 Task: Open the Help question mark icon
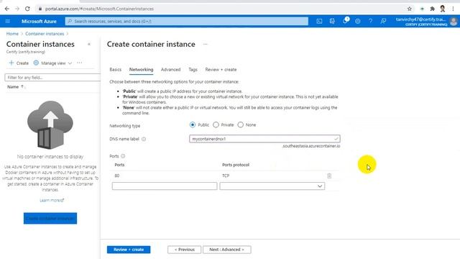point(371,21)
